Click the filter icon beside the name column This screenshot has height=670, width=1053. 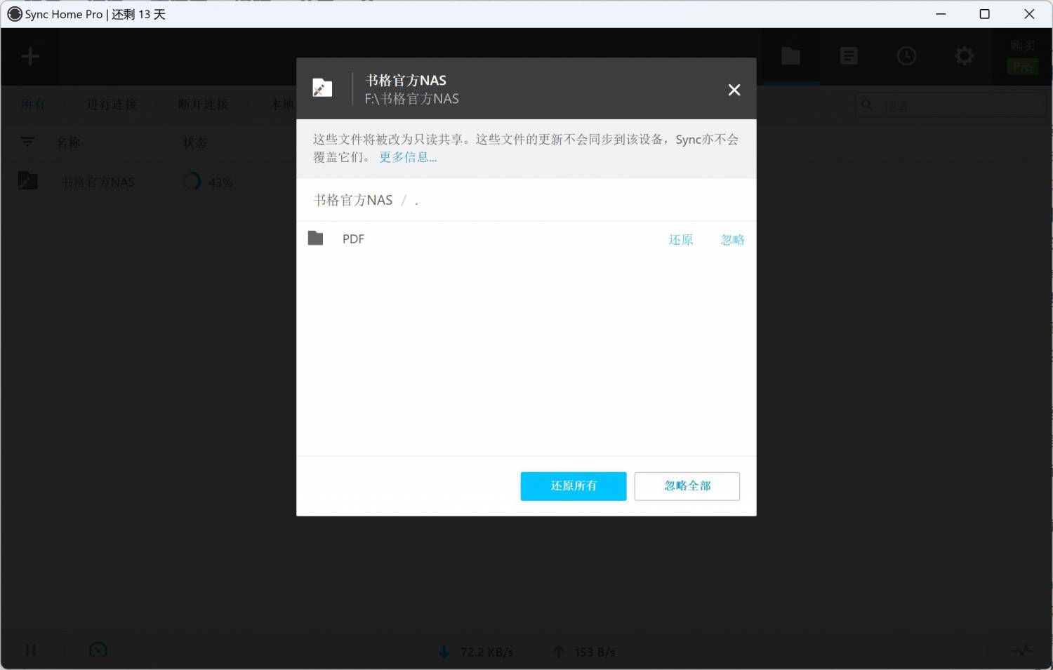tap(27, 142)
